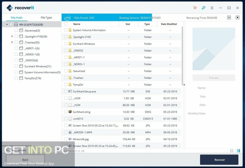Image resolution: width=245 pixels, height=168 pixels.
Task: Click the _ONDOS folder icon in list
Action: click(70, 50)
